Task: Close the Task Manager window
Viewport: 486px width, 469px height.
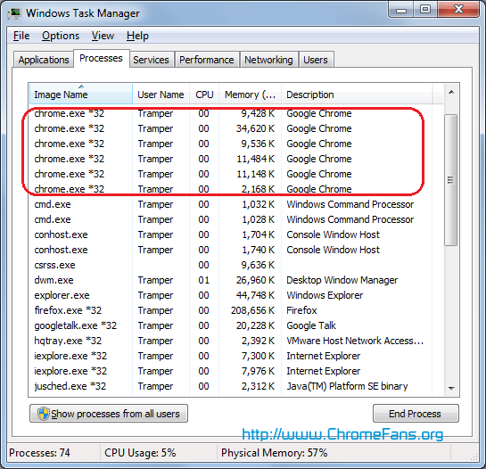Action: 458,10
